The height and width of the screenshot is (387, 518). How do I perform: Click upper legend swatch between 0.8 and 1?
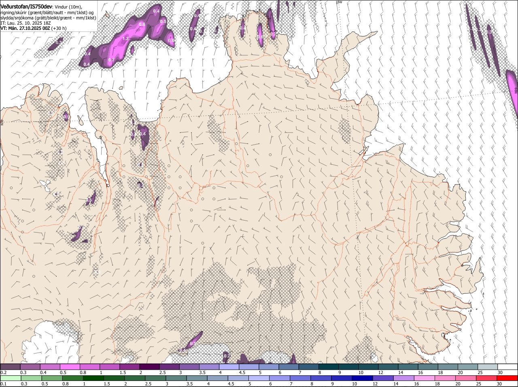[89, 366]
